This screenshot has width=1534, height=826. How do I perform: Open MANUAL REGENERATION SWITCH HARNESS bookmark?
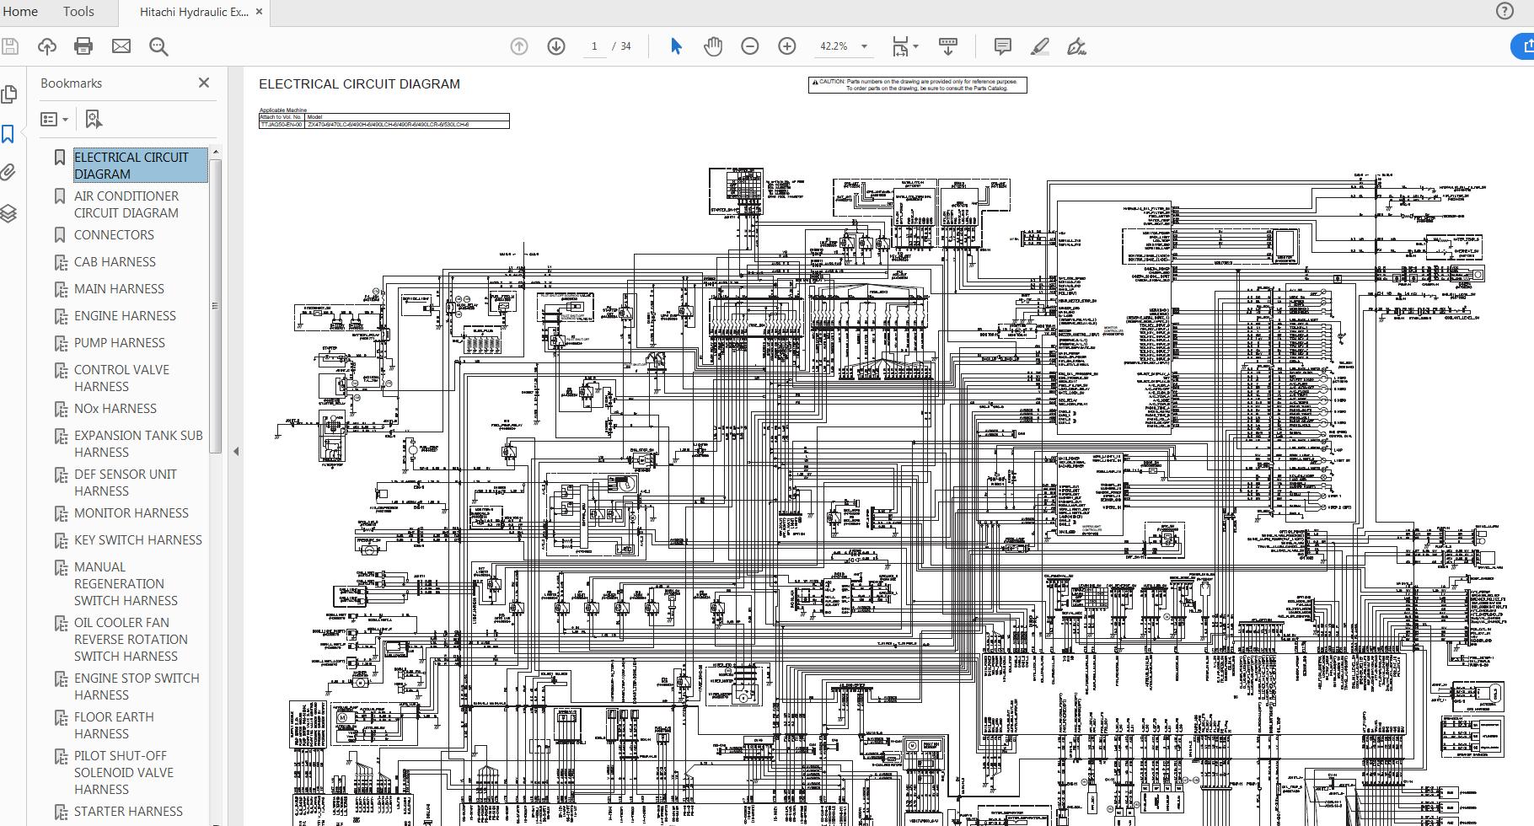(126, 583)
